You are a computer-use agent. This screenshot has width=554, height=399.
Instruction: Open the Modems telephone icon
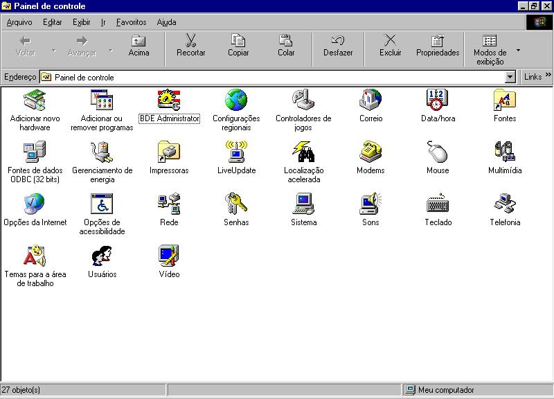pos(370,152)
